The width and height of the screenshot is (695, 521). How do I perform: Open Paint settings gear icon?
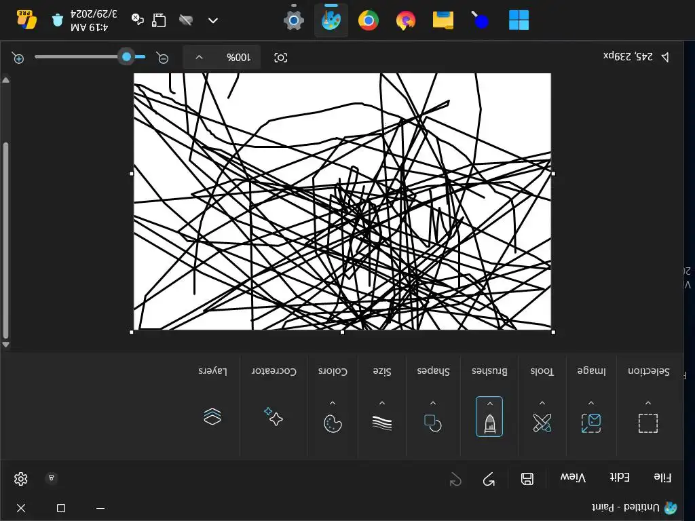[21, 479]
